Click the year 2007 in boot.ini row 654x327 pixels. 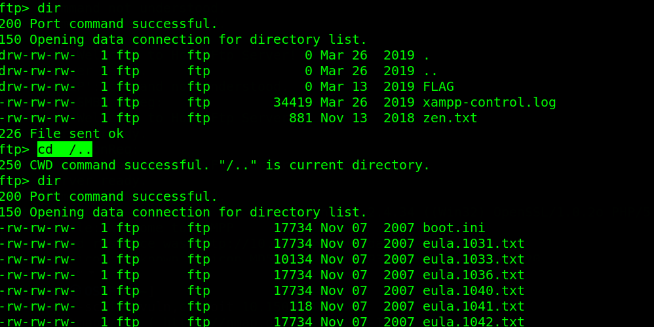pyautogui.click(x=399, y=228)
